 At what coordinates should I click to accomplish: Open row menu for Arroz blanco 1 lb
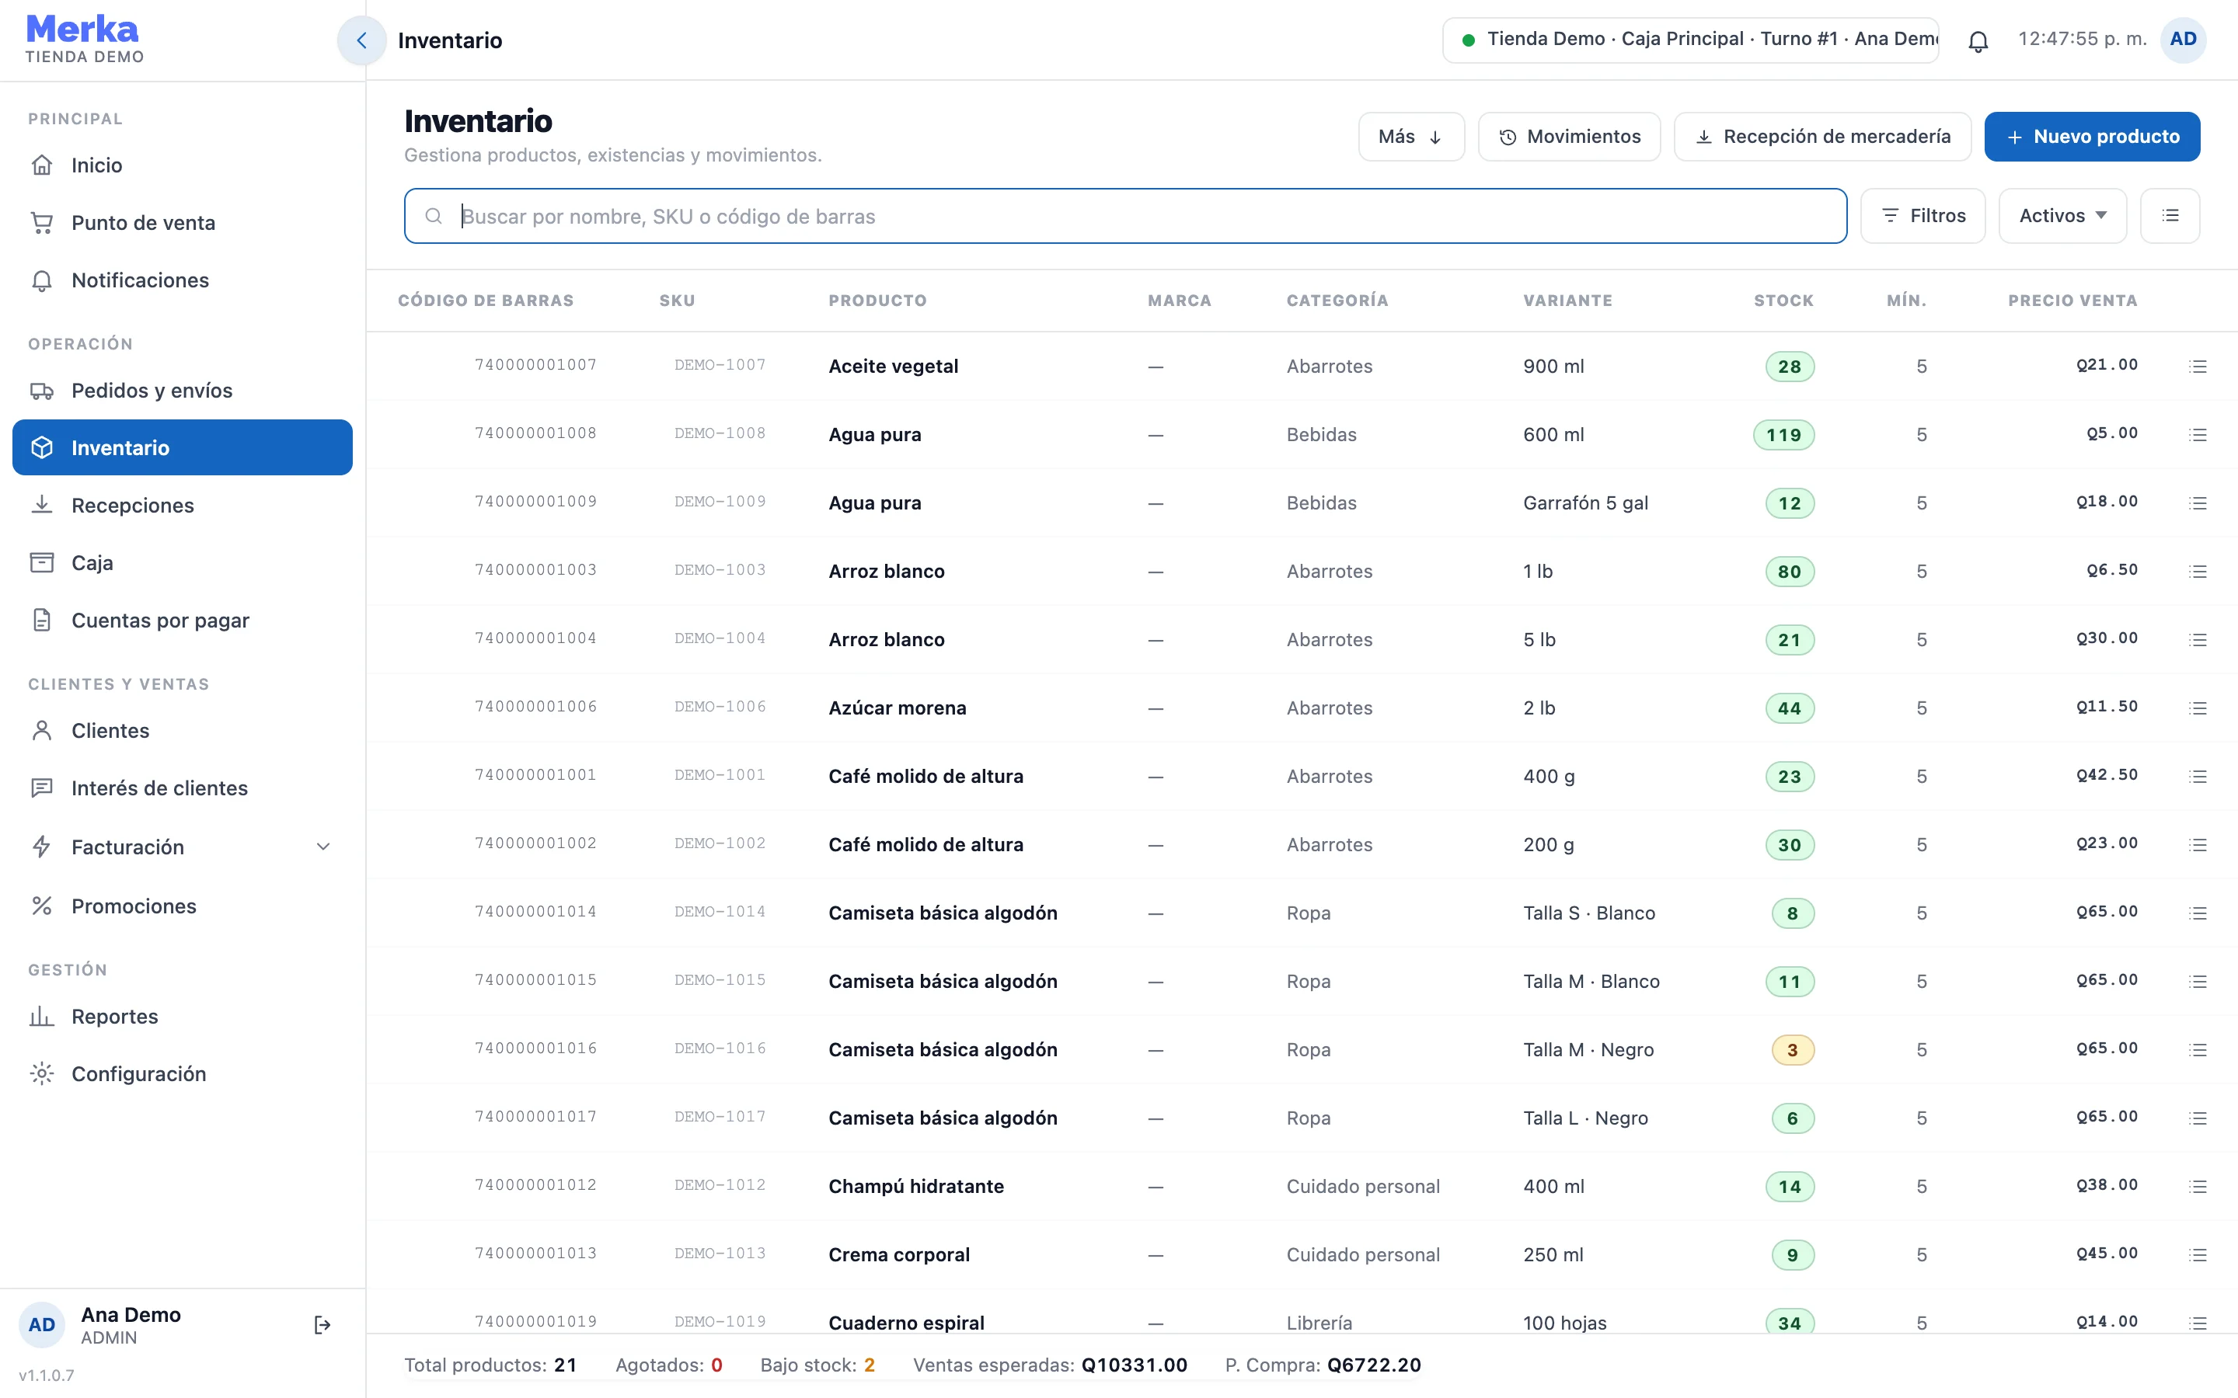point(2198,572)
